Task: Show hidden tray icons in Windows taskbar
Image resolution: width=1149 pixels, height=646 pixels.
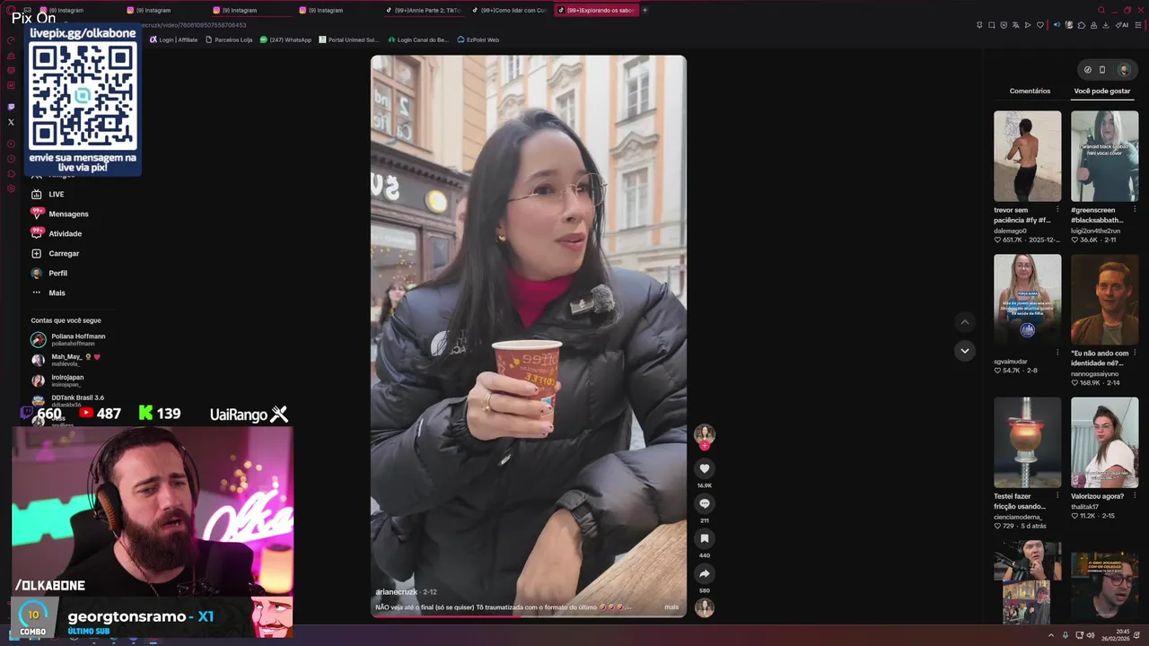Action: pyautogui.click(x=1051, y=635)
